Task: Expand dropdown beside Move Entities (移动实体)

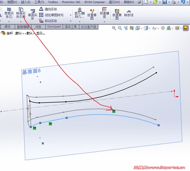Action: pyautogui.click(x=71, y=21)
